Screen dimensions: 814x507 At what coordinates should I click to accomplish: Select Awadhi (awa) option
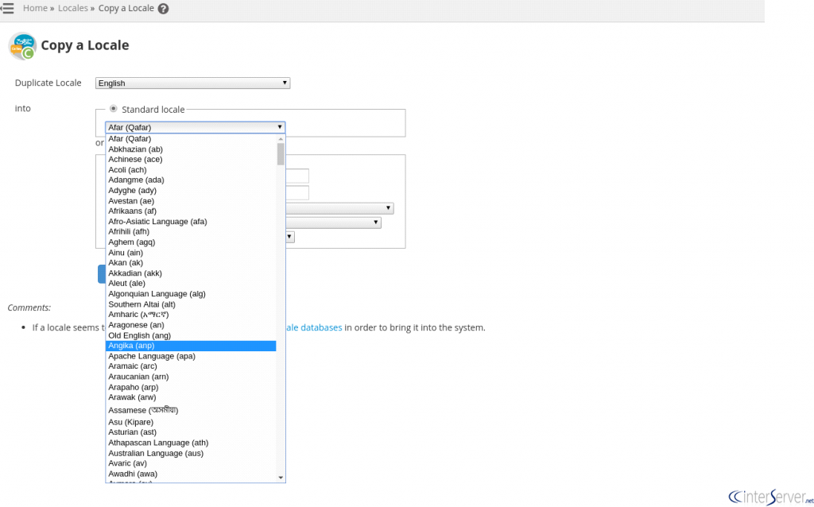[x=191, y=474]
